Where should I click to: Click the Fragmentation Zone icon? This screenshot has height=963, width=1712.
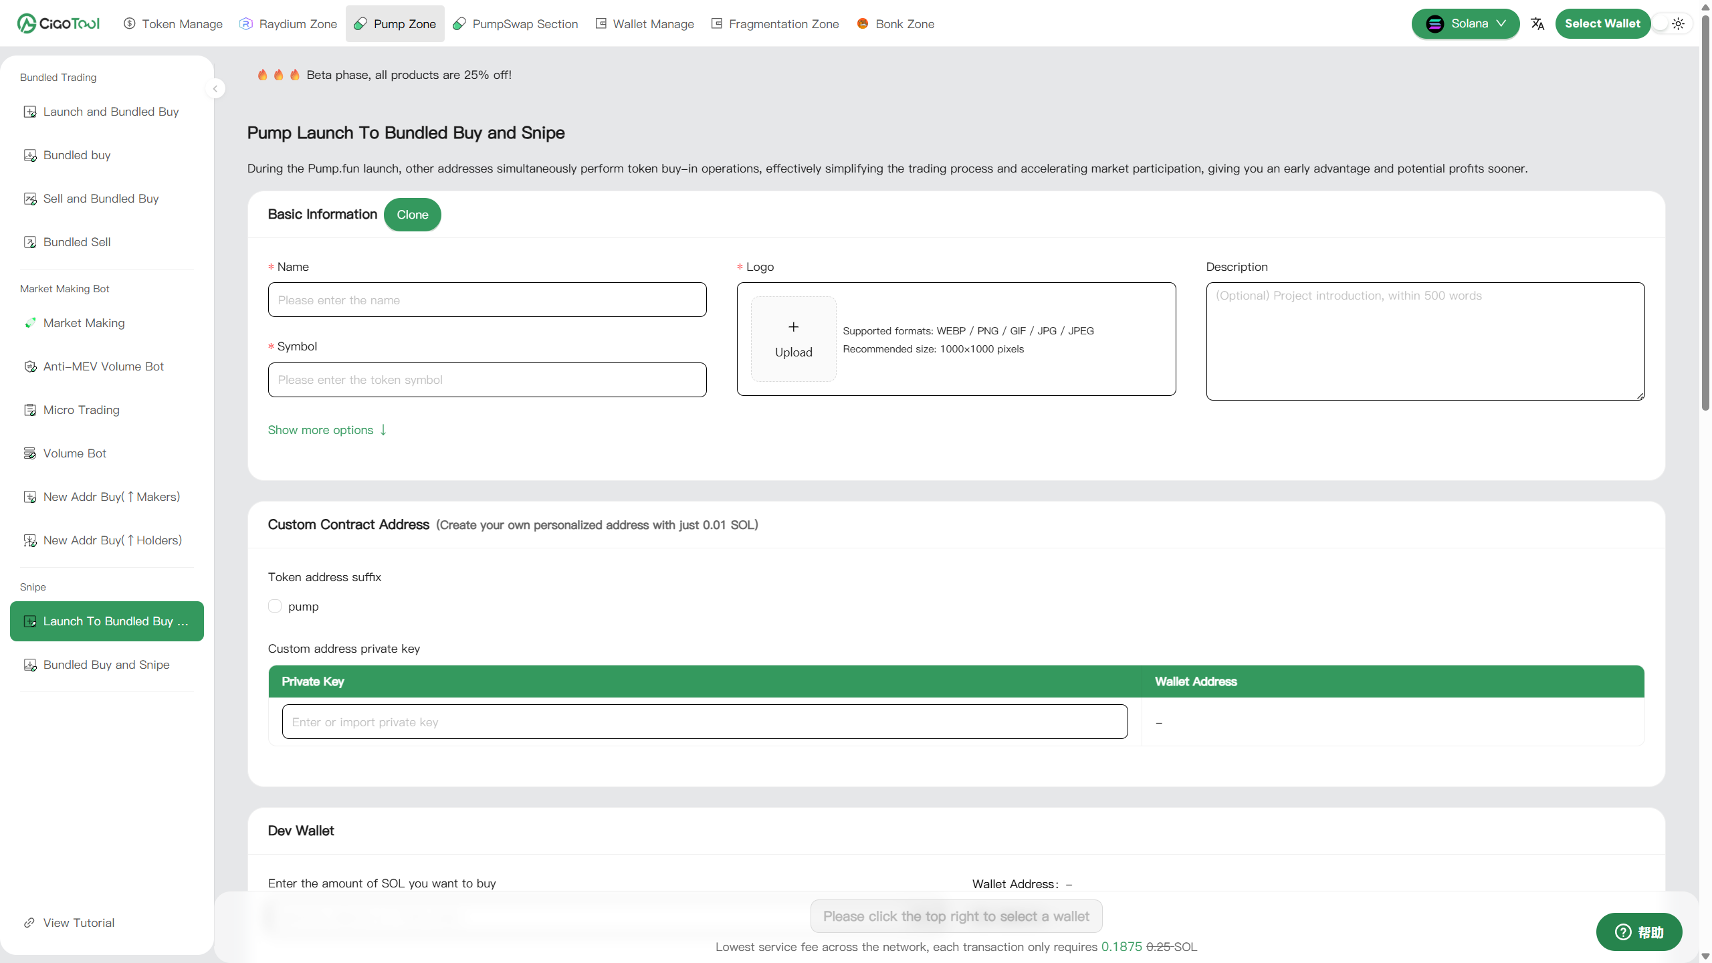[x=717, y=23]
